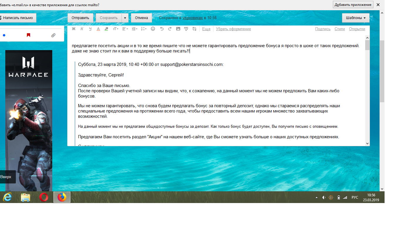401x225 pixels.
Task: Click Добавить приложение button
Action: coord(353,5)
